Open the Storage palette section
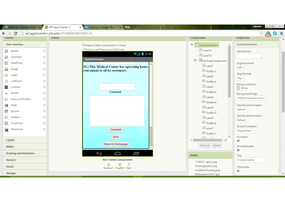285x202 pixels. coord(25,173)
